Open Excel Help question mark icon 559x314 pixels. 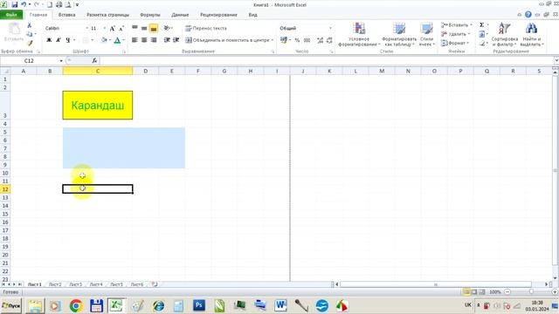point(528,15)
